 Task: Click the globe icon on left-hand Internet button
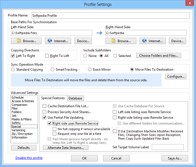point(50,41)
